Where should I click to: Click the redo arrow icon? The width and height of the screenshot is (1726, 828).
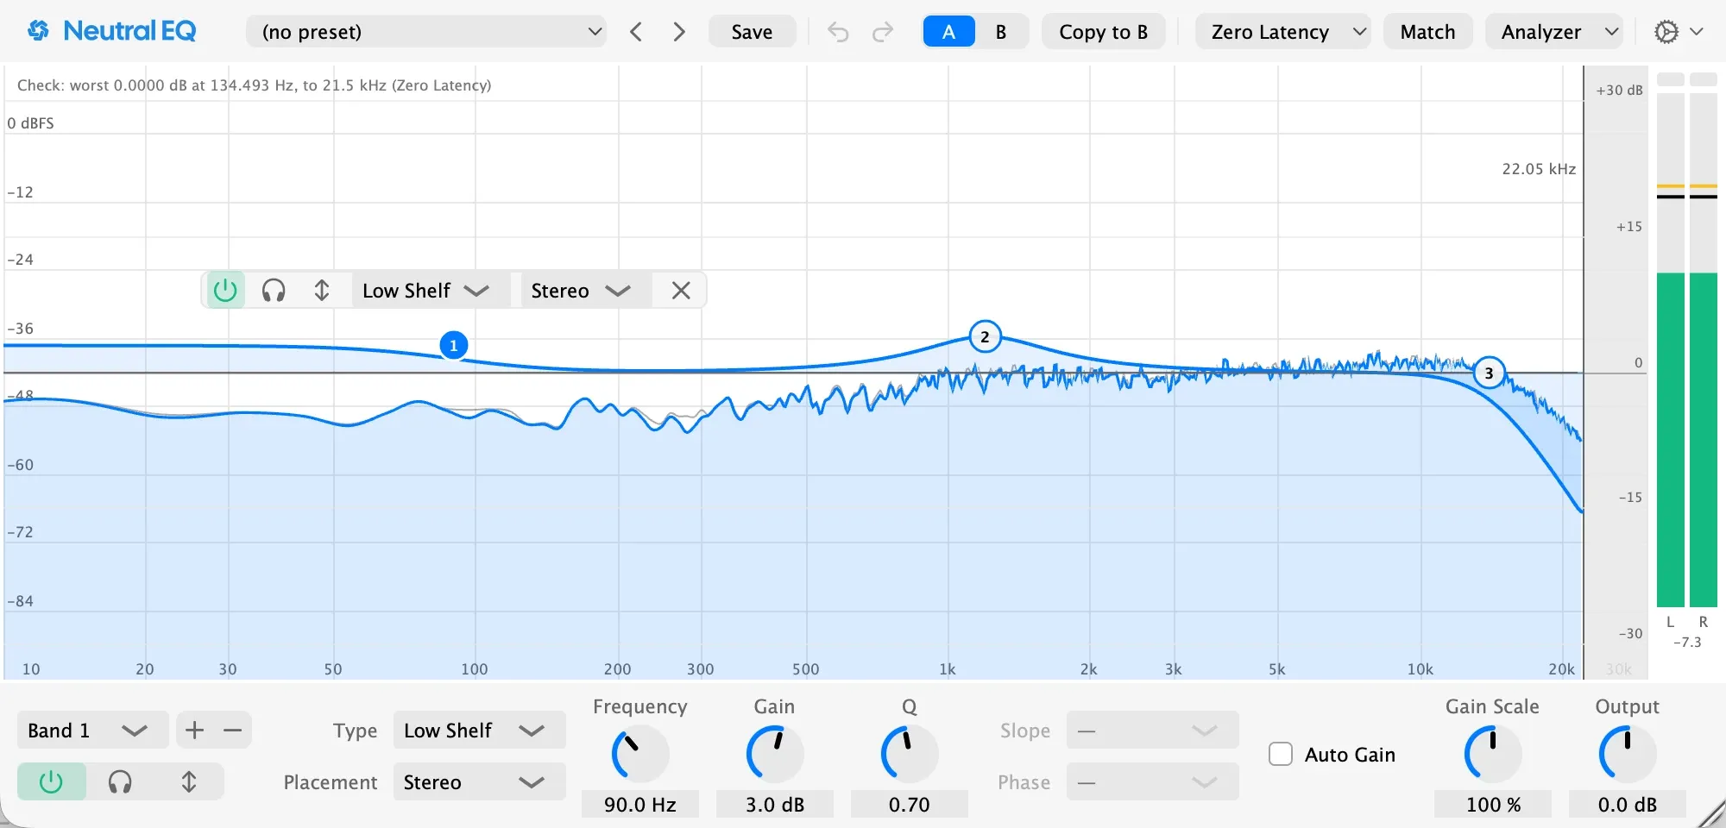[883, 32]
